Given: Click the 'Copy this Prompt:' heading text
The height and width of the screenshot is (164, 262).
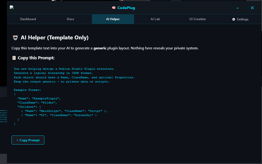Looking at the screenshot, I should pyautogui.click(x=36, y=58).
